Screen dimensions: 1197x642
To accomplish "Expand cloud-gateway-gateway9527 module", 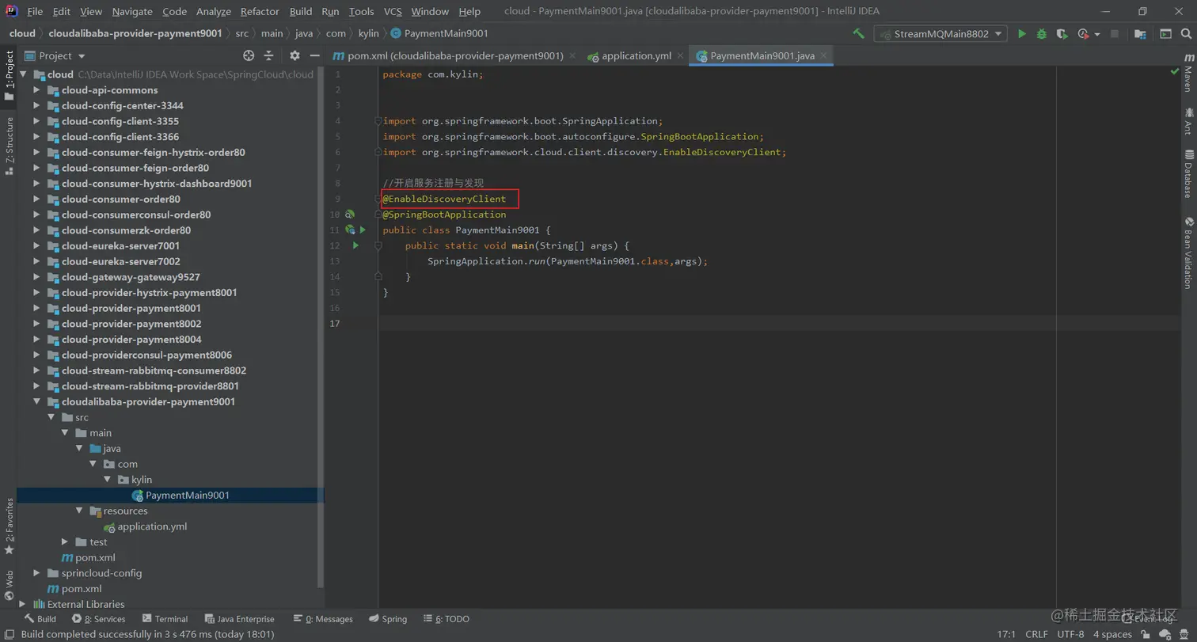I will [x=36, y=277].
